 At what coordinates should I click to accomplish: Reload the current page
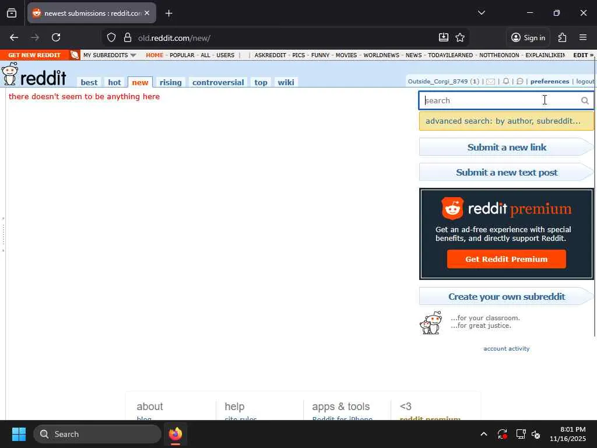[56, 37]
